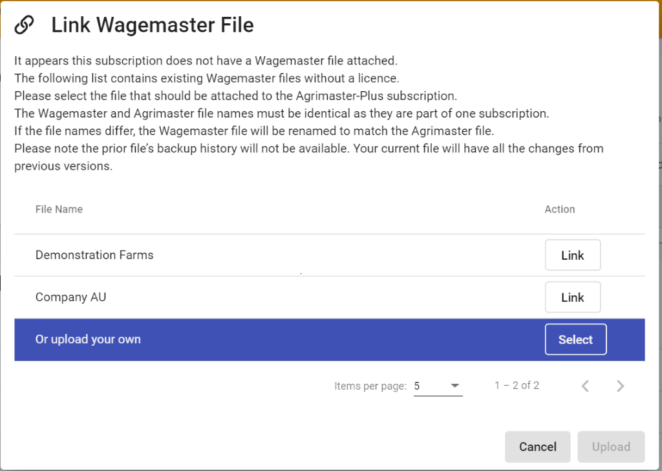Click the chain link icon beside the dialog title

coord(24,25)
